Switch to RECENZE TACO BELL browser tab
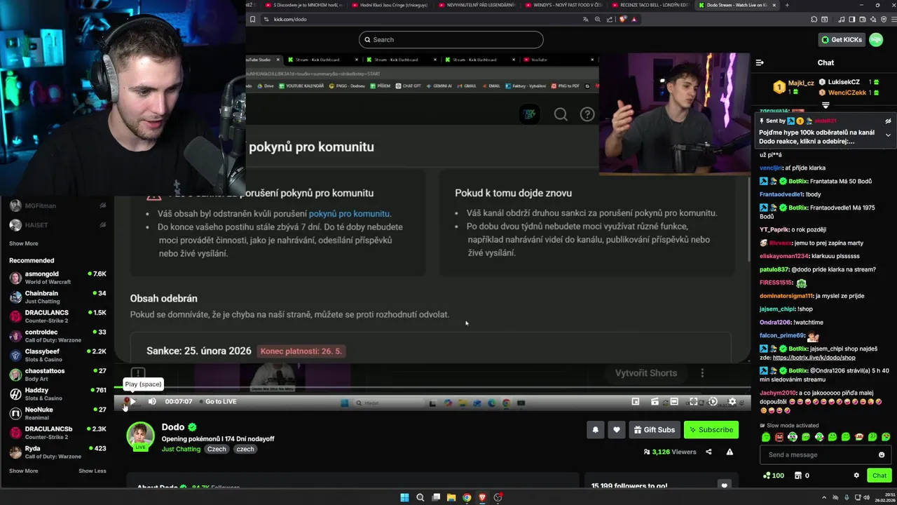This screenshot has width=897, height=505. tap(650, 5)
